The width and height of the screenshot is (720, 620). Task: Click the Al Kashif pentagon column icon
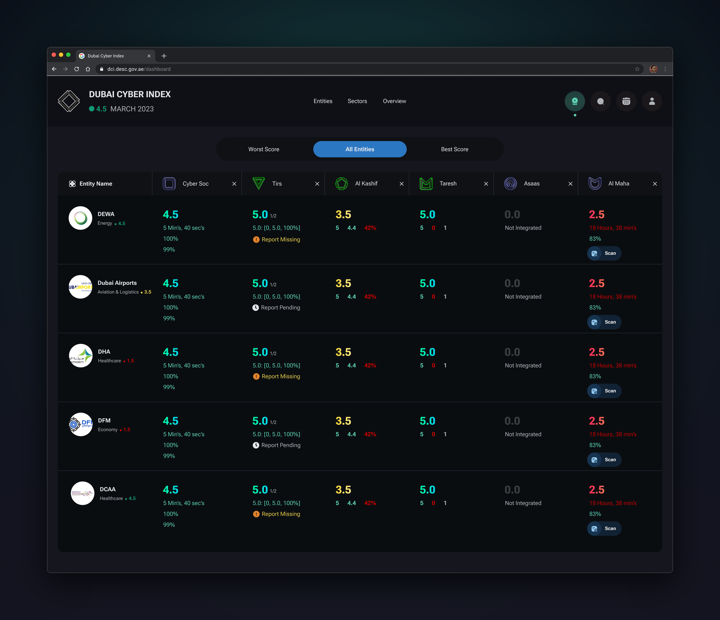341,183
